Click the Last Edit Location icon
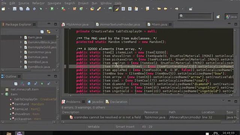This screenshot has width=240, height=135. pyautogui.click(x=159, y=9)
